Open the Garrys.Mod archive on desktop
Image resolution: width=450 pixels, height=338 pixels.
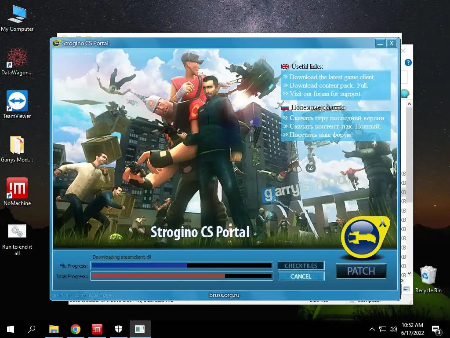coord(17,149)
